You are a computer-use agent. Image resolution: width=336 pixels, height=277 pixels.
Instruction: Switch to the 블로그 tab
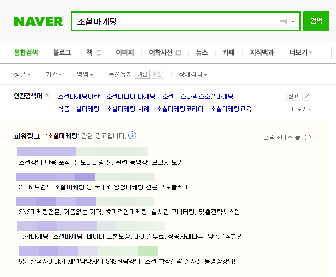point(62,52)
